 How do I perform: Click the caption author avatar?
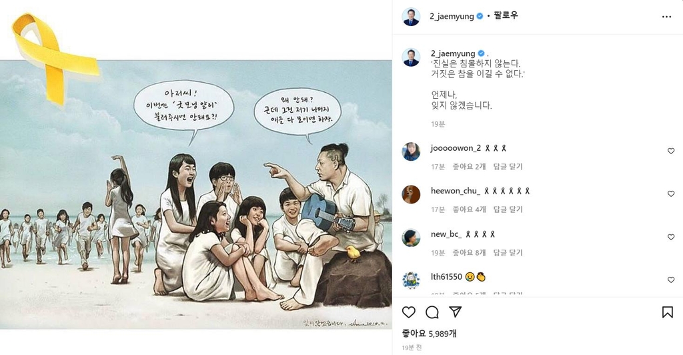tap(411, 57)
